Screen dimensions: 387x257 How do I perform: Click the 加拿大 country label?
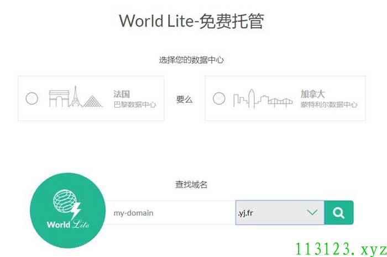click(312, 94)
